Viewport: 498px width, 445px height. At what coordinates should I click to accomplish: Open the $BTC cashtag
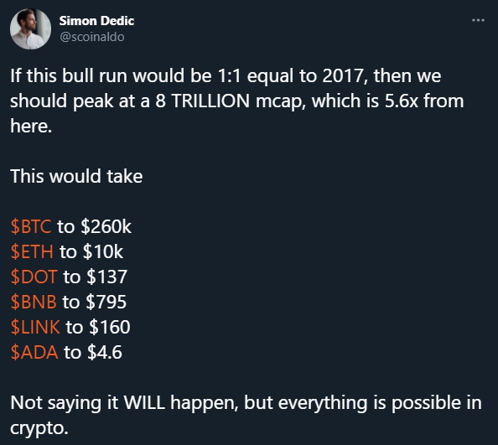click(x=31, y=226)
